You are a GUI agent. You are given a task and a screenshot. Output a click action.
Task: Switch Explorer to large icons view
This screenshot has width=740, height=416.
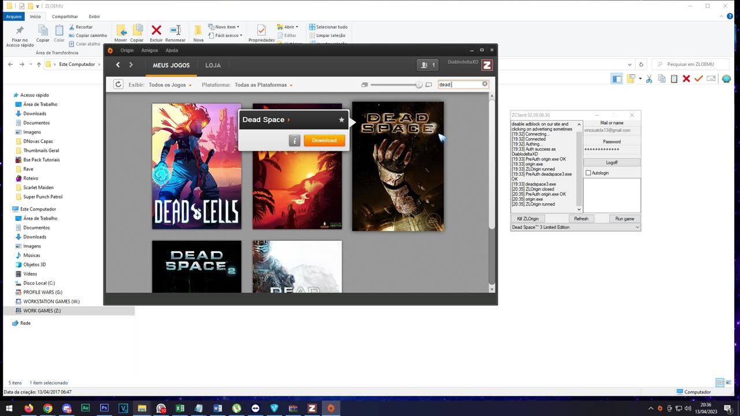click(x=727, y=382)
